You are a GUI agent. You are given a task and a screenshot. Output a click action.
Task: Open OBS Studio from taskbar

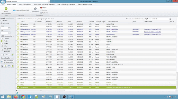tap(64, 97)
